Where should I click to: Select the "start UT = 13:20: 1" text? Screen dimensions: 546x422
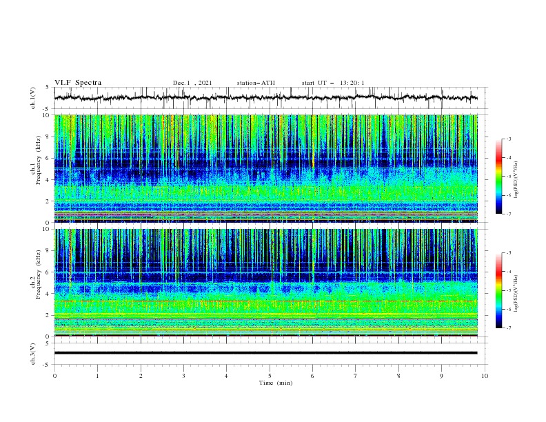(x=333, y=83)
